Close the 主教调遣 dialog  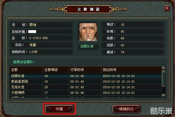coord(167,8)
